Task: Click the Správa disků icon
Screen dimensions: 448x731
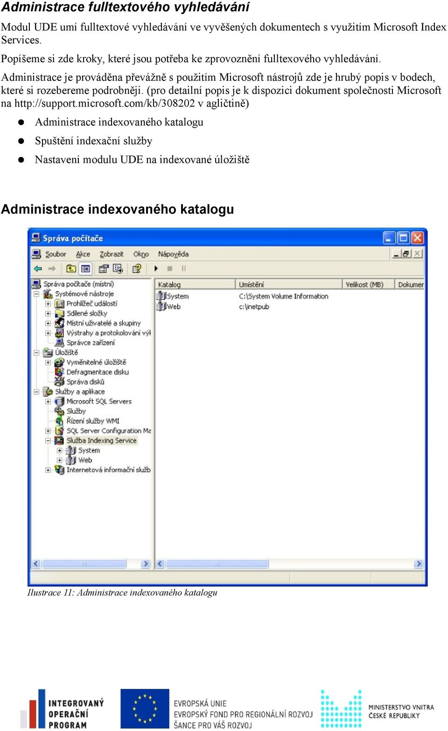Action: (60, 382)
